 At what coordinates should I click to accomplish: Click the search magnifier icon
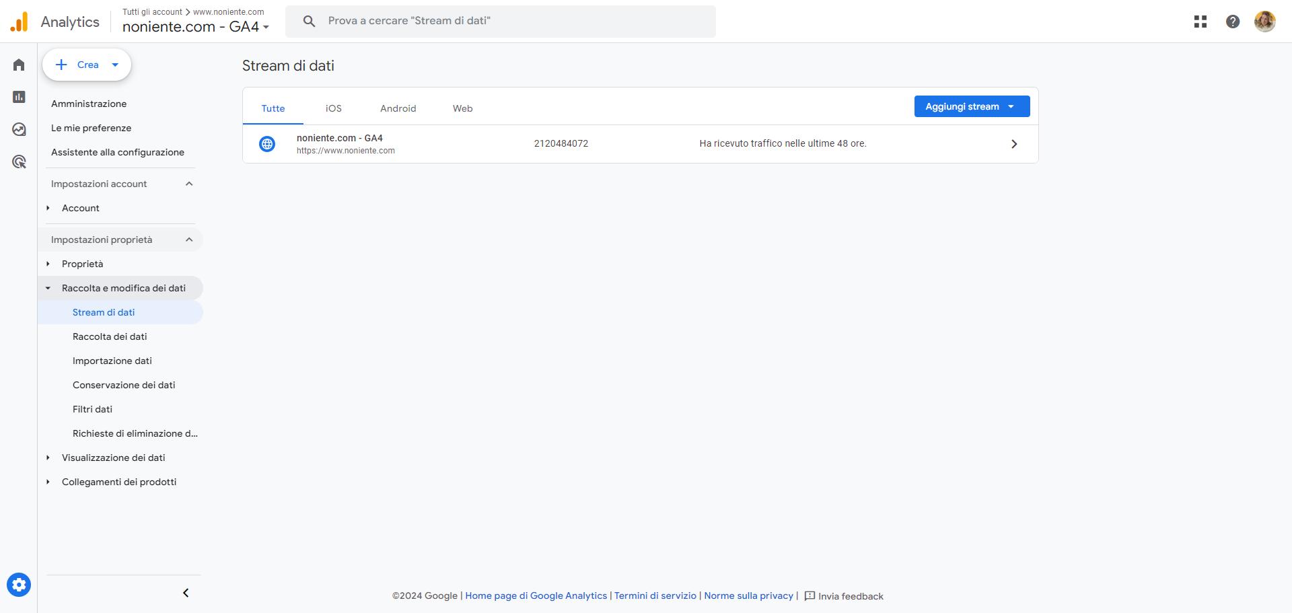(309, 21)
